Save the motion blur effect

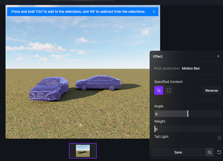pos(178,152)
